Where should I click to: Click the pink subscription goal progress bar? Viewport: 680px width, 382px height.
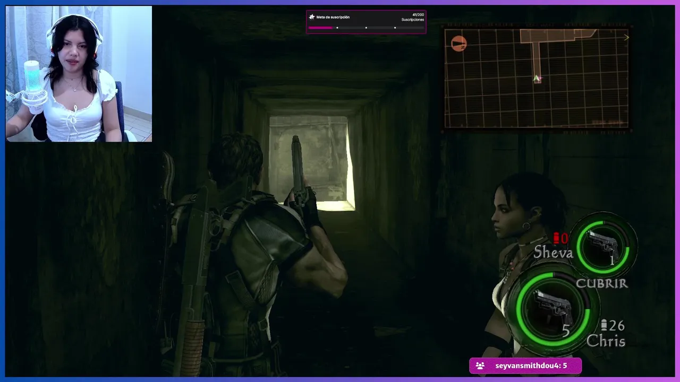point(366,28)
